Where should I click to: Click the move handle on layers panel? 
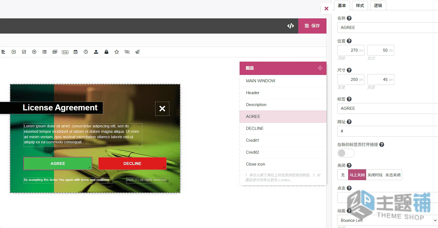pos(320,68)
